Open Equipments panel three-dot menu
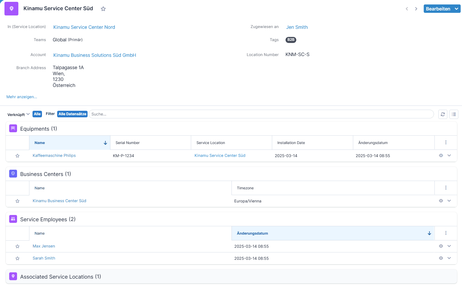This screenshot has height=287, width=462. (446, 142)
